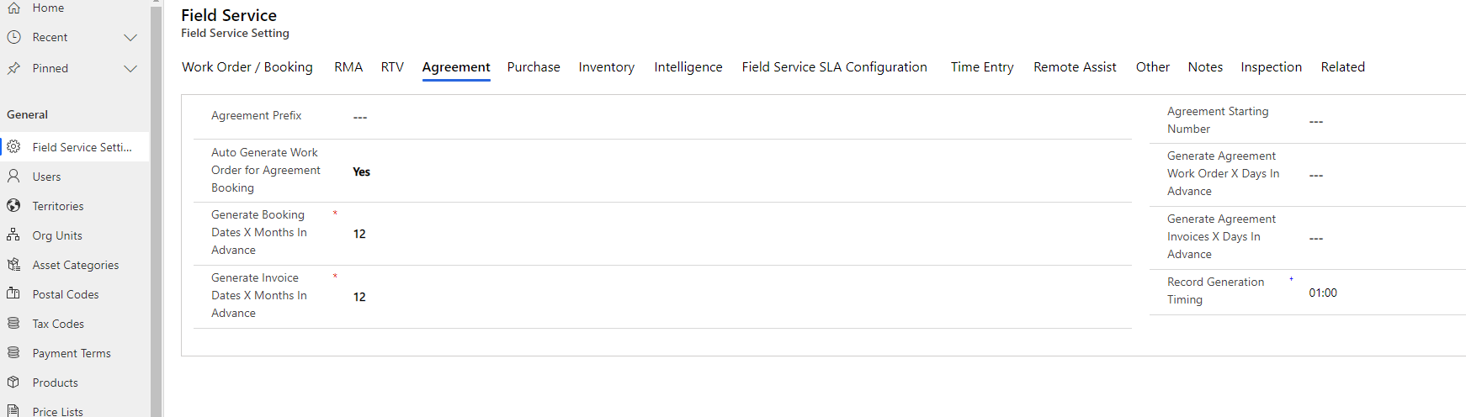Click the Home icon in sidebar
The image size is (1466, 417).
pos(13,8)
